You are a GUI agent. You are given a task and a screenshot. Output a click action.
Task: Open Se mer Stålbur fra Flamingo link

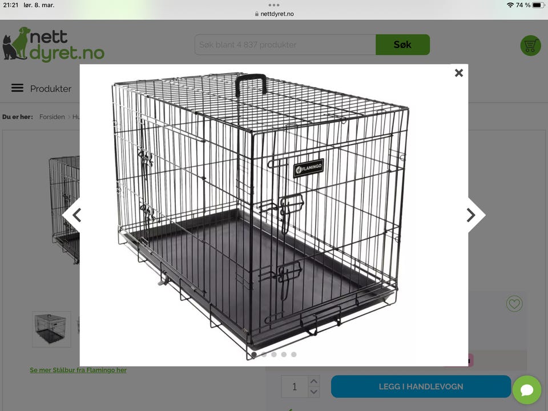(78, 370)
